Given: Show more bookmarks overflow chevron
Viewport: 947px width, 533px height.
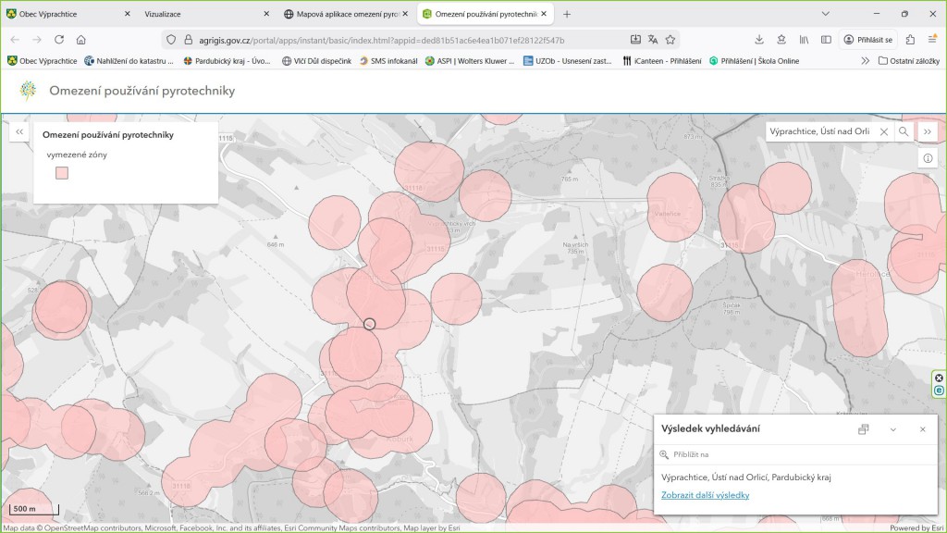Looking at the screenshot, I should [865, 61].
